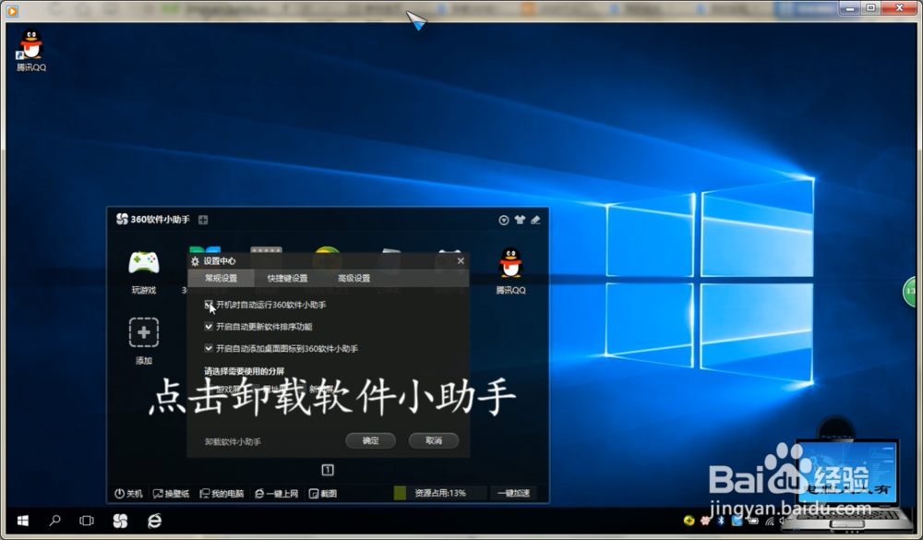Screen dimensions: 923x540
Task: Click 一键上网 in the bottom bar
Action: 277,494
